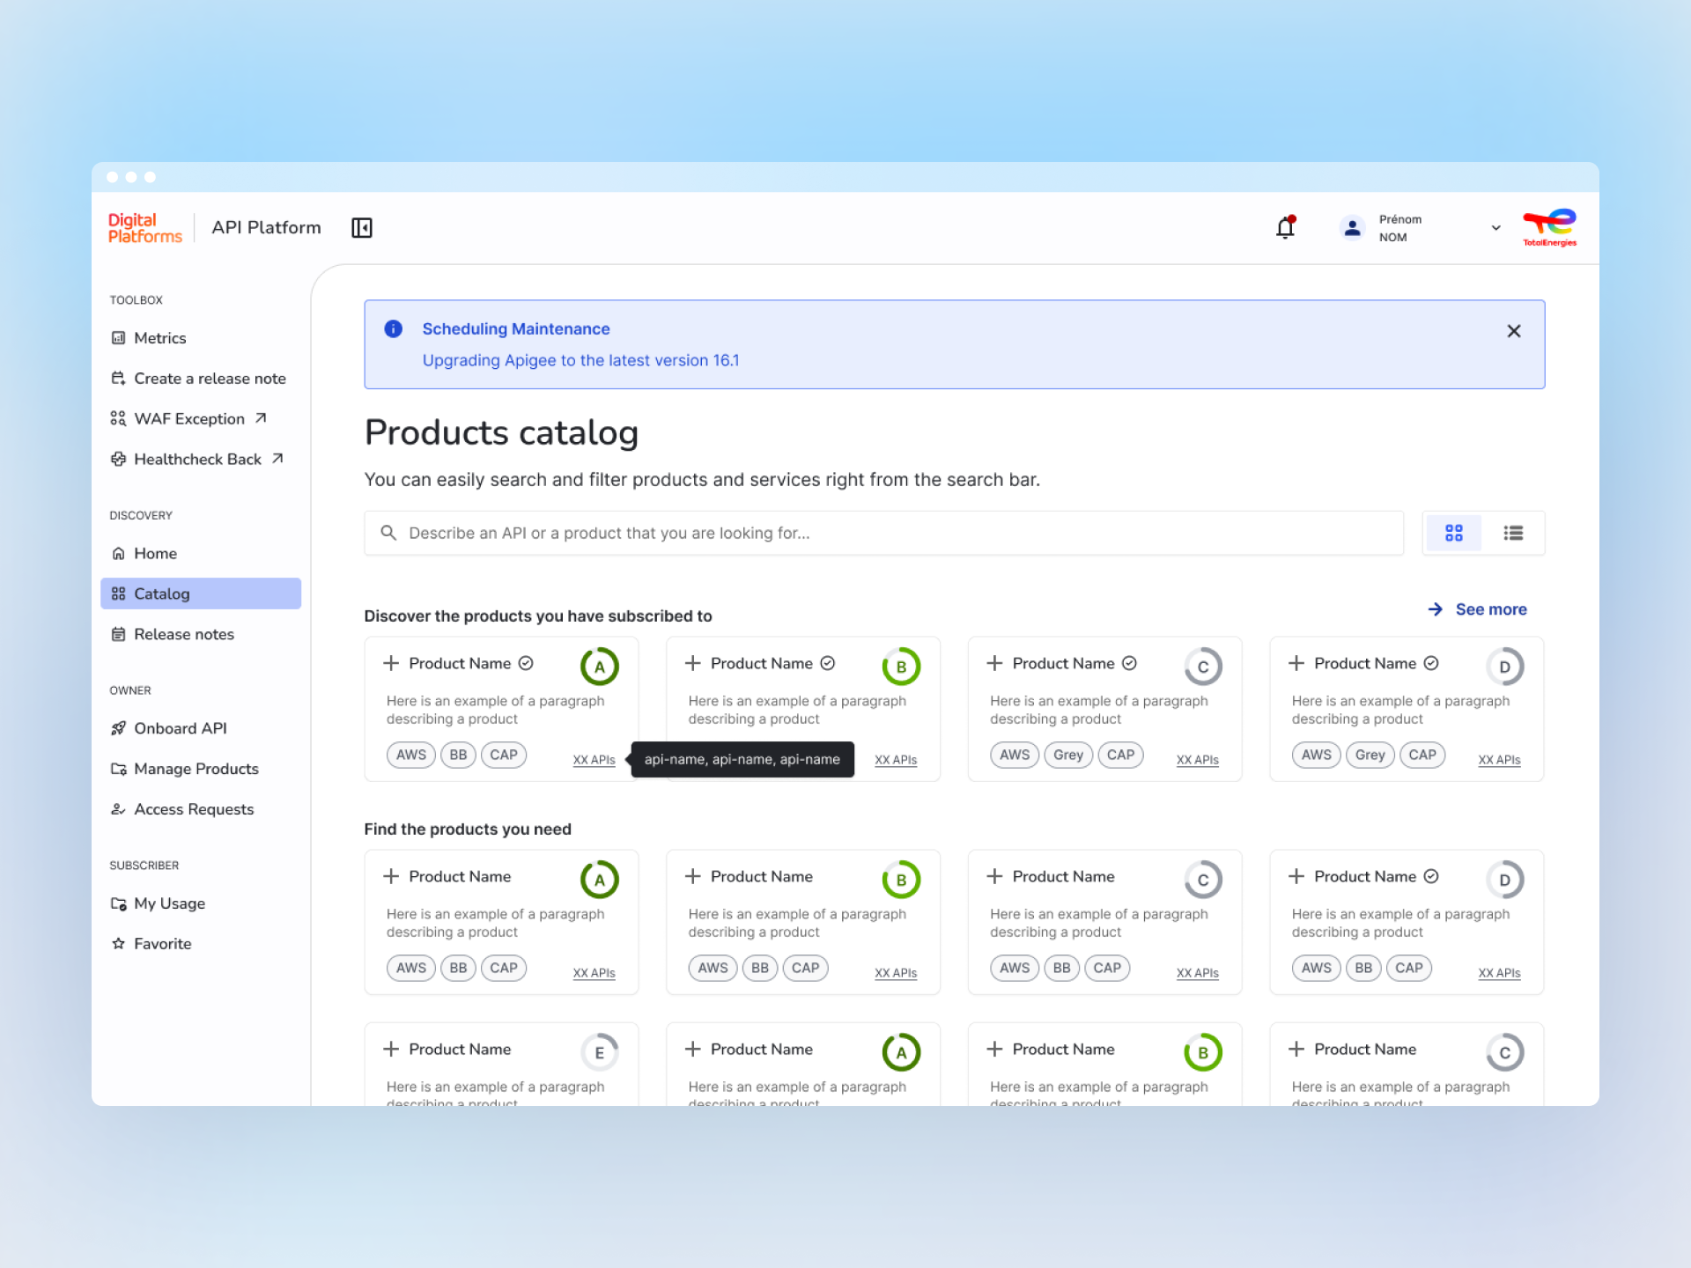Click Product Name title on subscribed grade A card
The image size is (1691, 1268).
tap(460, 663)
